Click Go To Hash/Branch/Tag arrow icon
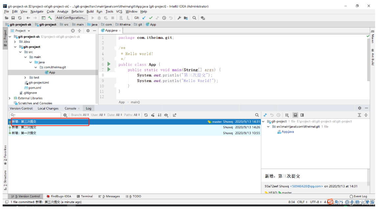380x209 pixels. point(174,115)
